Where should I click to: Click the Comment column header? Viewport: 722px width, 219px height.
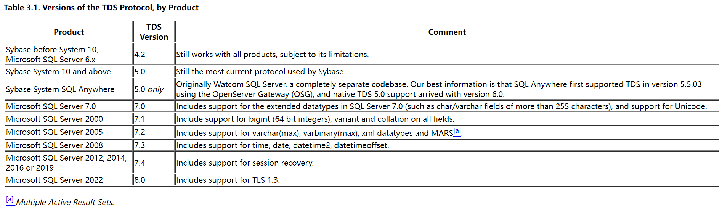(447, 32)
